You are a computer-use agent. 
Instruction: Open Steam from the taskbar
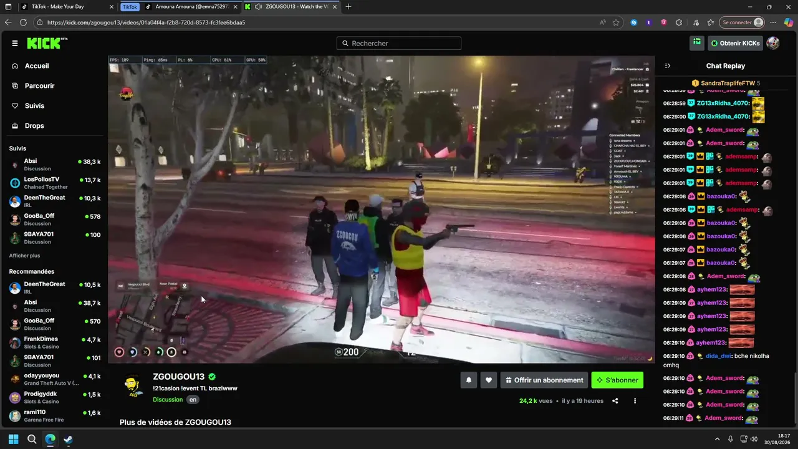coord(68,439)
